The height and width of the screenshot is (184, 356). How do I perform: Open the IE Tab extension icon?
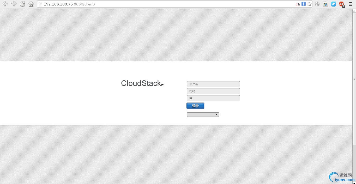tap(325, 4)
